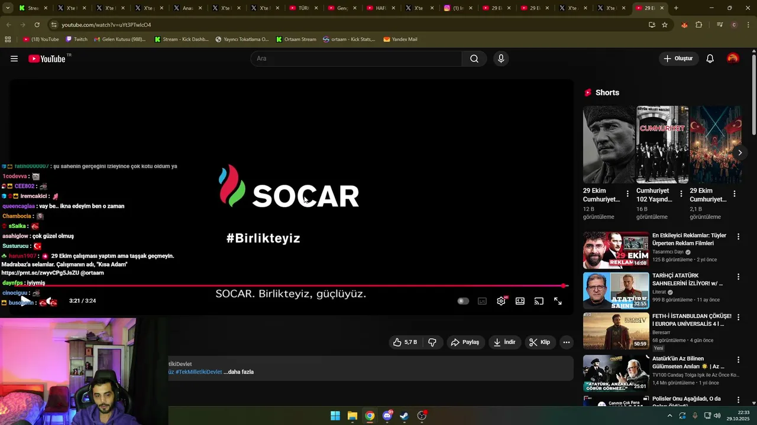Open player settings gear

[501, 301]
